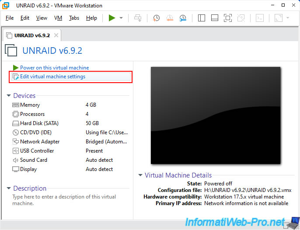The height and width of the screenshot is (230, 300).
Task: Select the Hard Disk (SATA) device
Action: pyautogui.click(x=38, y=123)
